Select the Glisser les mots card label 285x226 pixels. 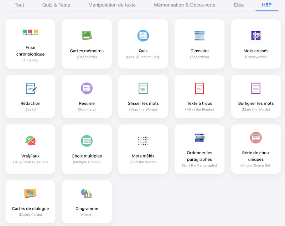point(143,103)
